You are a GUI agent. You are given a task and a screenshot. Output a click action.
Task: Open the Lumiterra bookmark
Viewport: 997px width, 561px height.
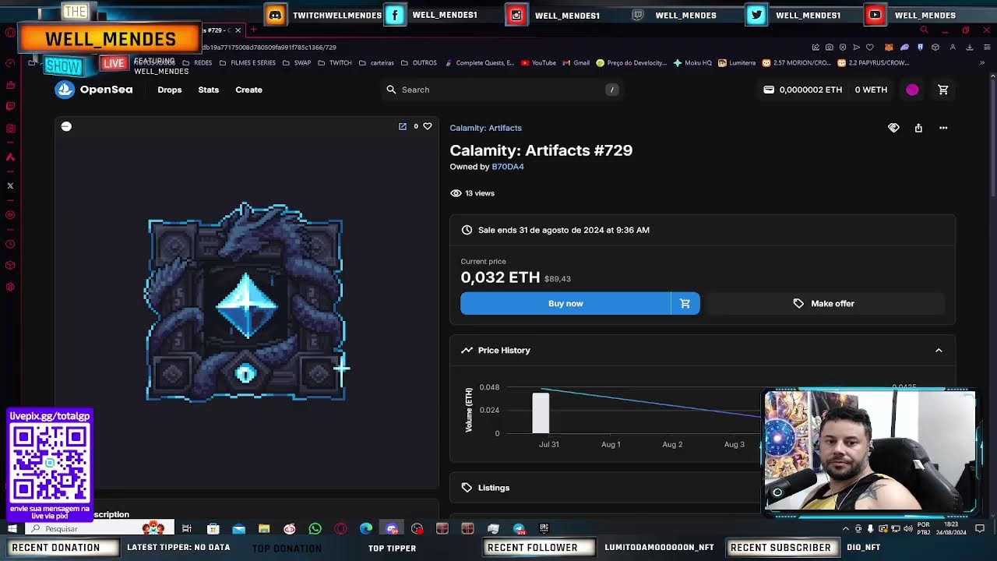click(737, 63)
